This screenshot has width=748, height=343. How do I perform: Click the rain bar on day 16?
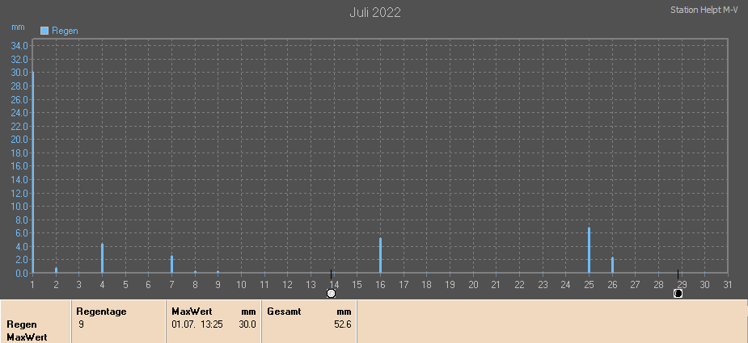tap(380, 255)
